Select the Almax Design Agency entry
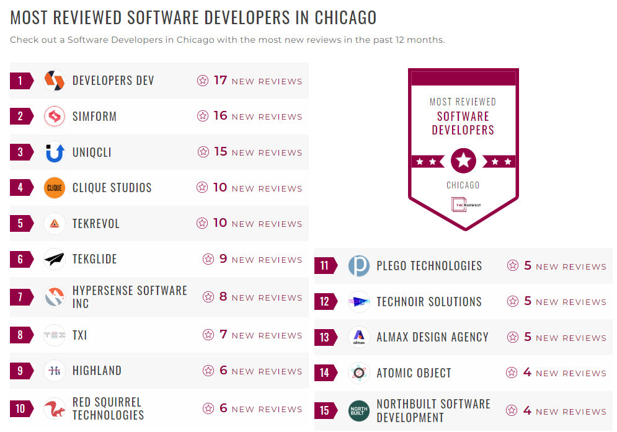617x432 pixels. pos(432,337)
